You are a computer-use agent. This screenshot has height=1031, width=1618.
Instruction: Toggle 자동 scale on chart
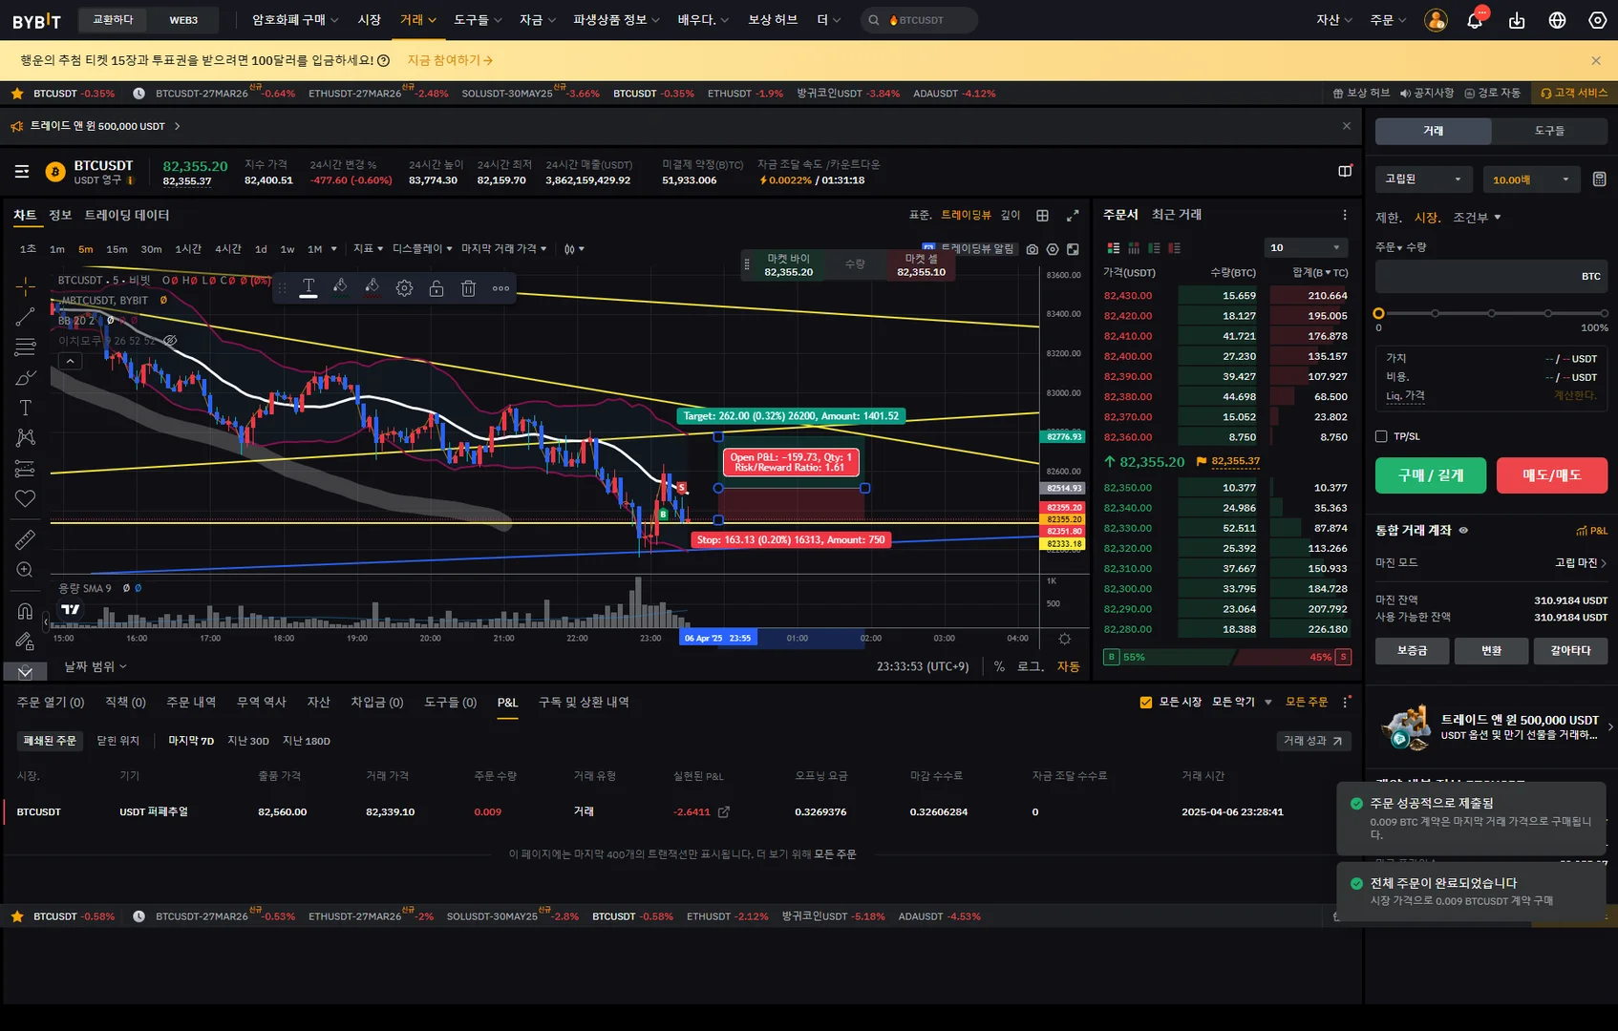click(1068, 666)
